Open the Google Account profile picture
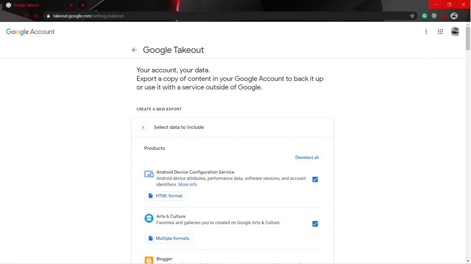 coord(455,32)
